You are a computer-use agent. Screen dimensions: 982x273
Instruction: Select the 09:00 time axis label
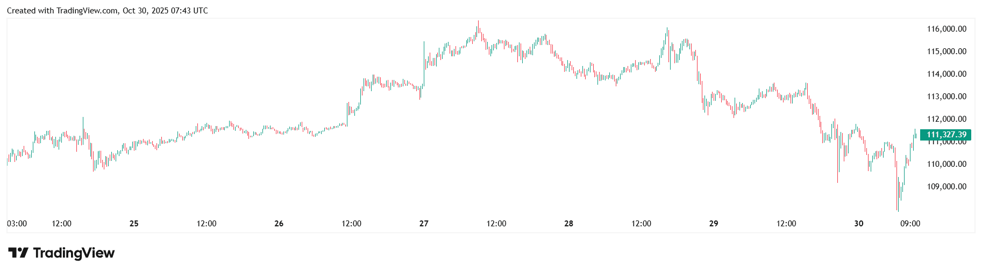click(x=910, y=224)
